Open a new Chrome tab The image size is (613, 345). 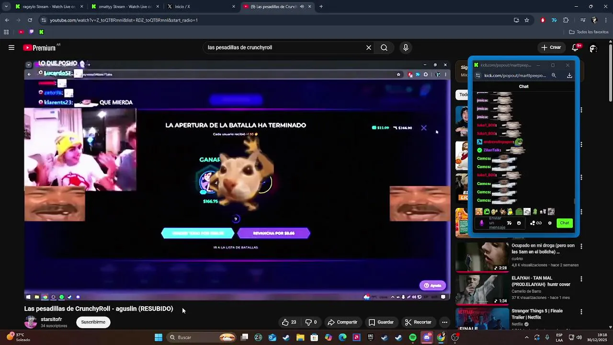pos(321,7)
